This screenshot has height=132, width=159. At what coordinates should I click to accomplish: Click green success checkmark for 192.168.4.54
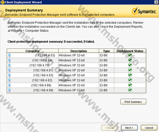[130, 60]
